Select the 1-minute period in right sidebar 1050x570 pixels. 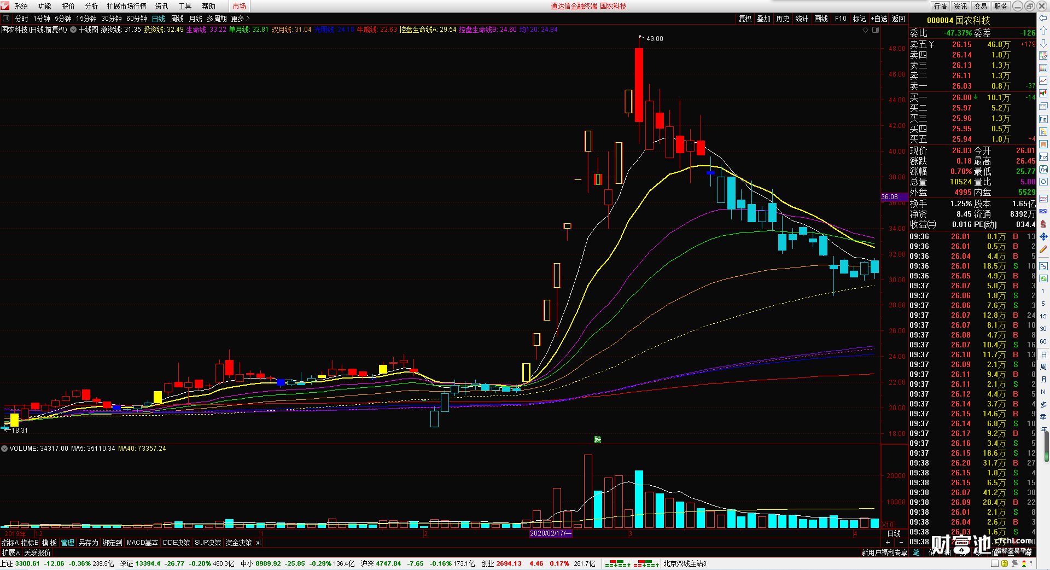tap(1043, 291)
